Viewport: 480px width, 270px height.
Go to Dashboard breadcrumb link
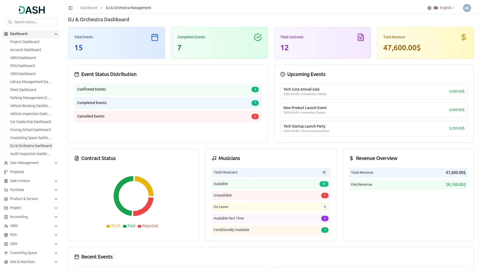(x=88, y=8)
